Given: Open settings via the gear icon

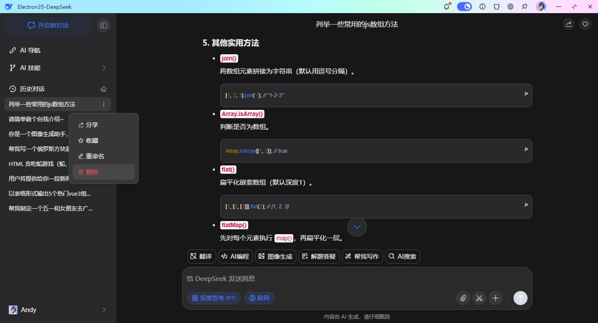Looking at the screenshot, I should click(x=510, y=7).
